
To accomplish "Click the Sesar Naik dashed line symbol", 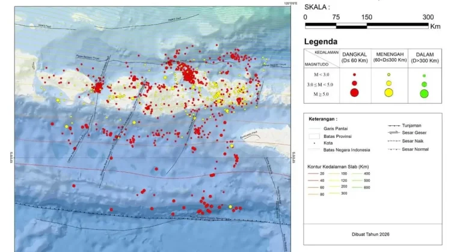I will click(394, 141).
